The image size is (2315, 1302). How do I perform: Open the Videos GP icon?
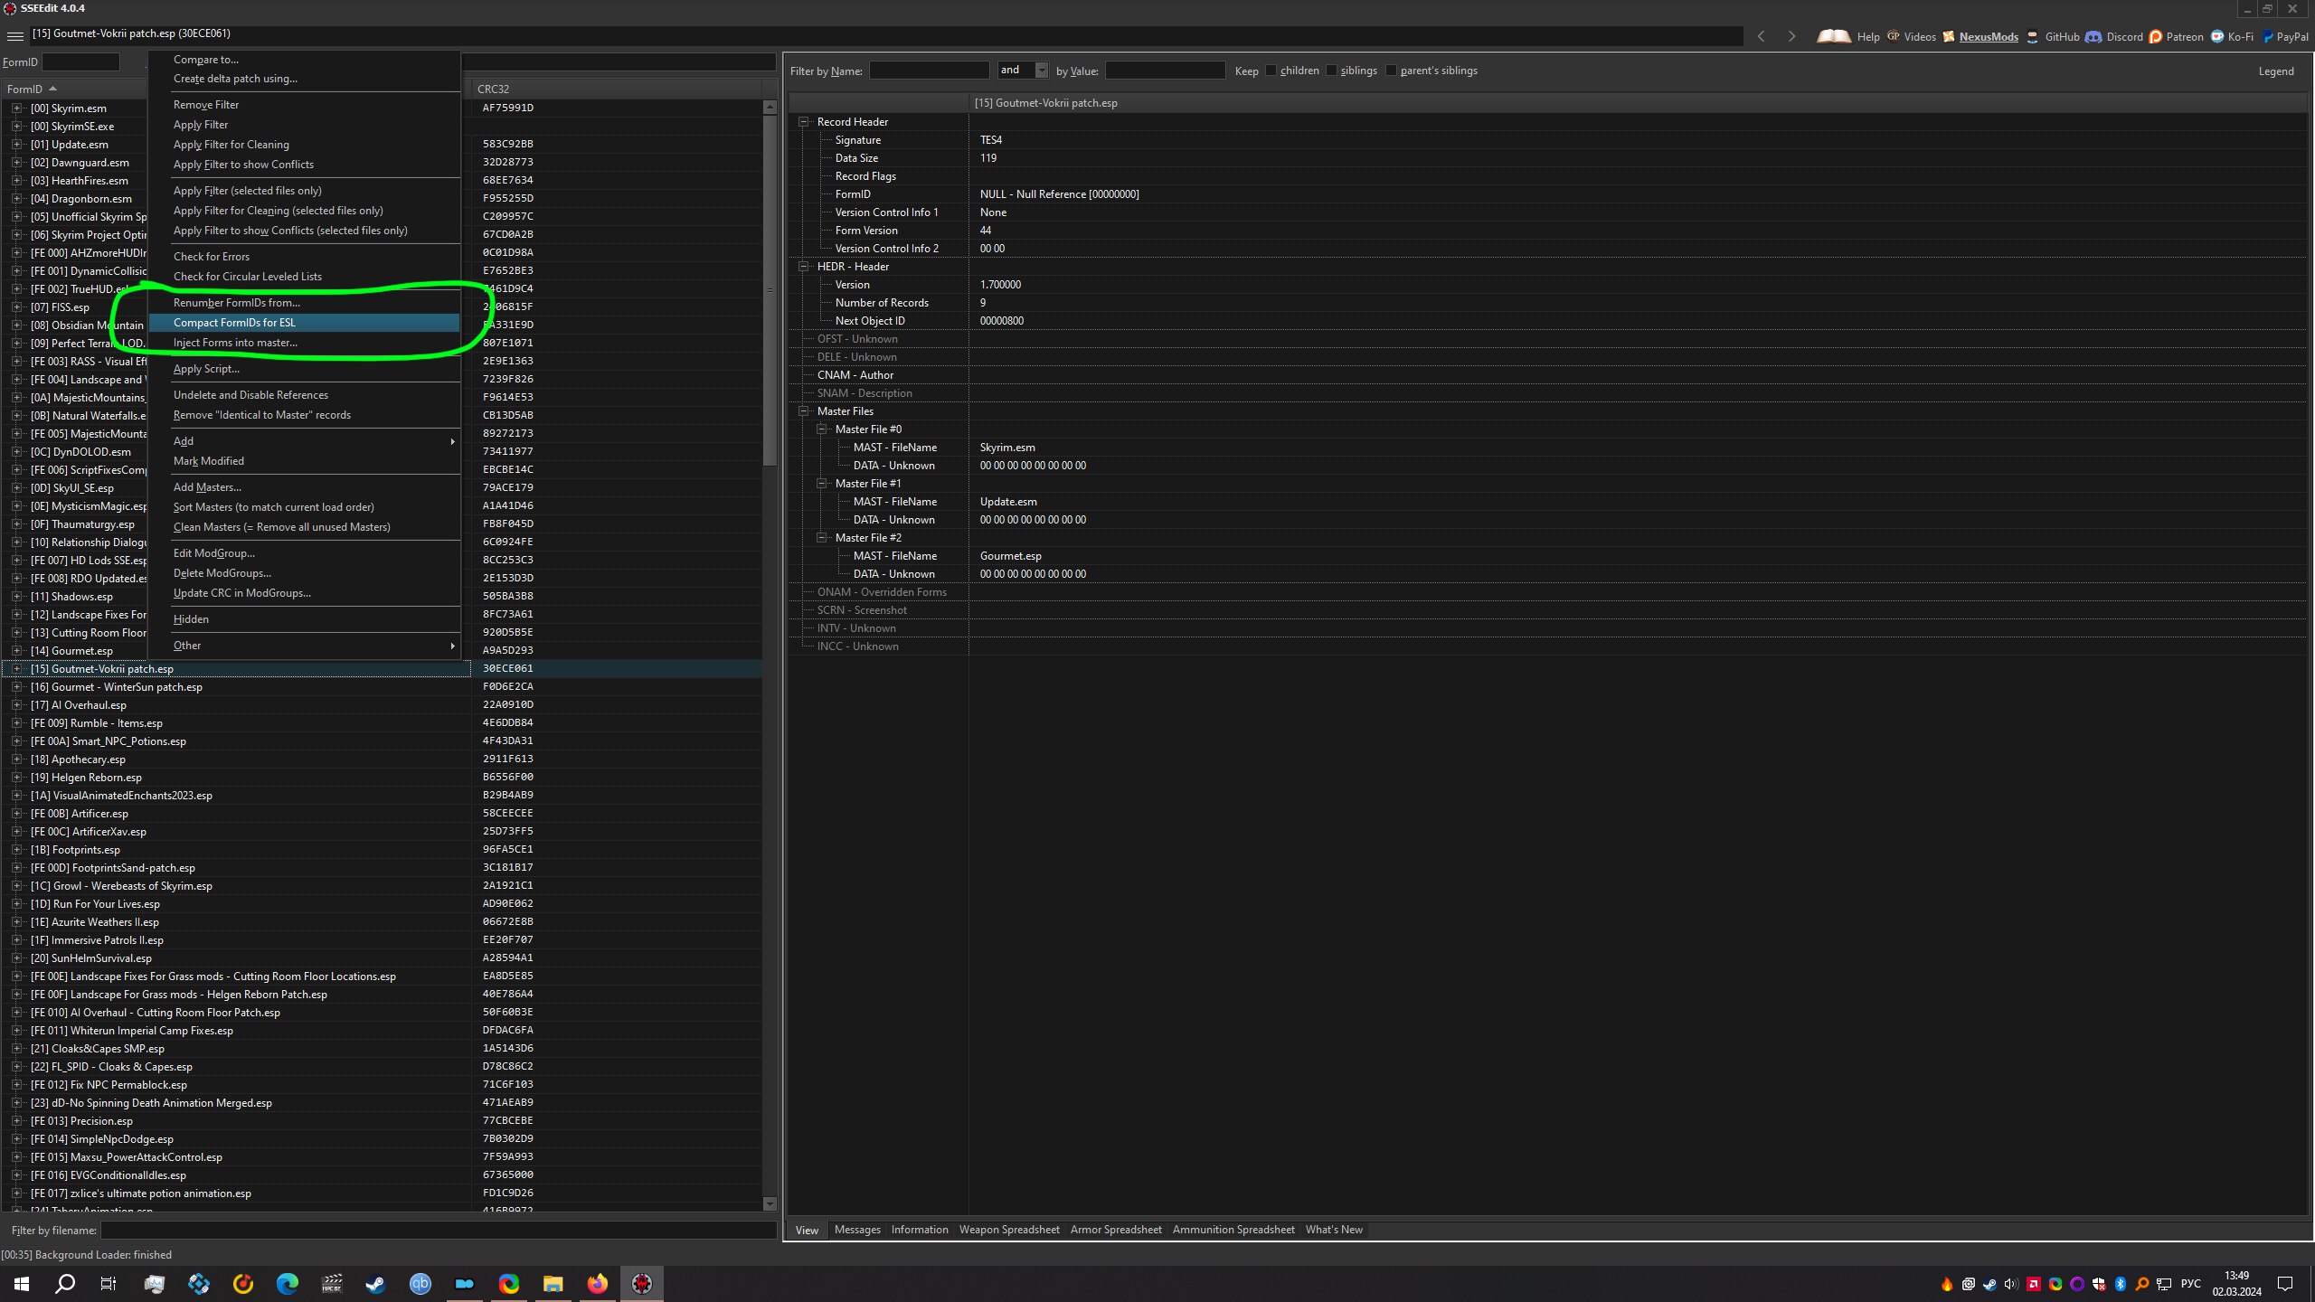click(x=1893, y=36)
